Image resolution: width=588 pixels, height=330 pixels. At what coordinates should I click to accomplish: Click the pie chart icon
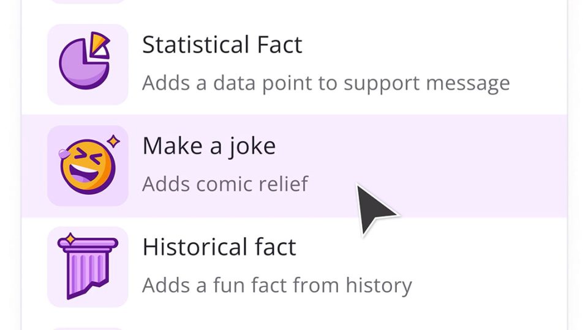[83, 66]
